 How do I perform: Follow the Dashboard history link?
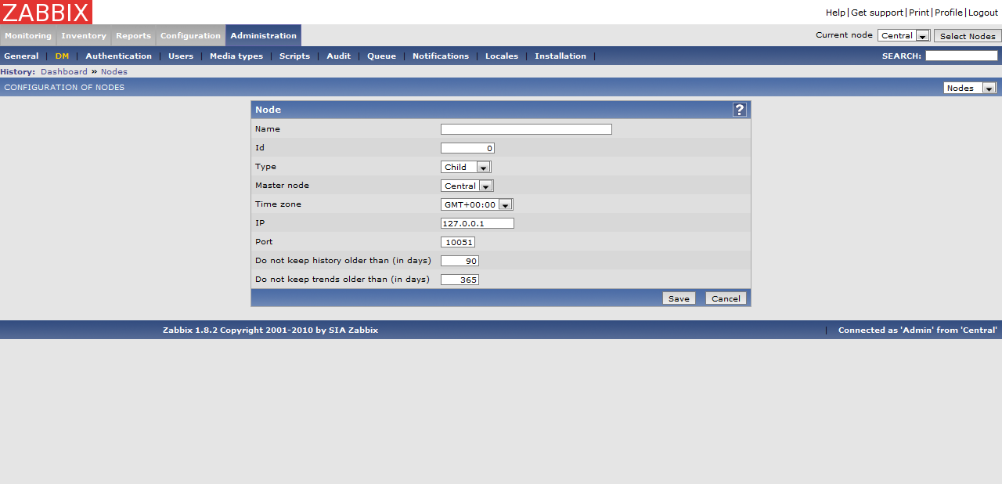tap(64, 72)
